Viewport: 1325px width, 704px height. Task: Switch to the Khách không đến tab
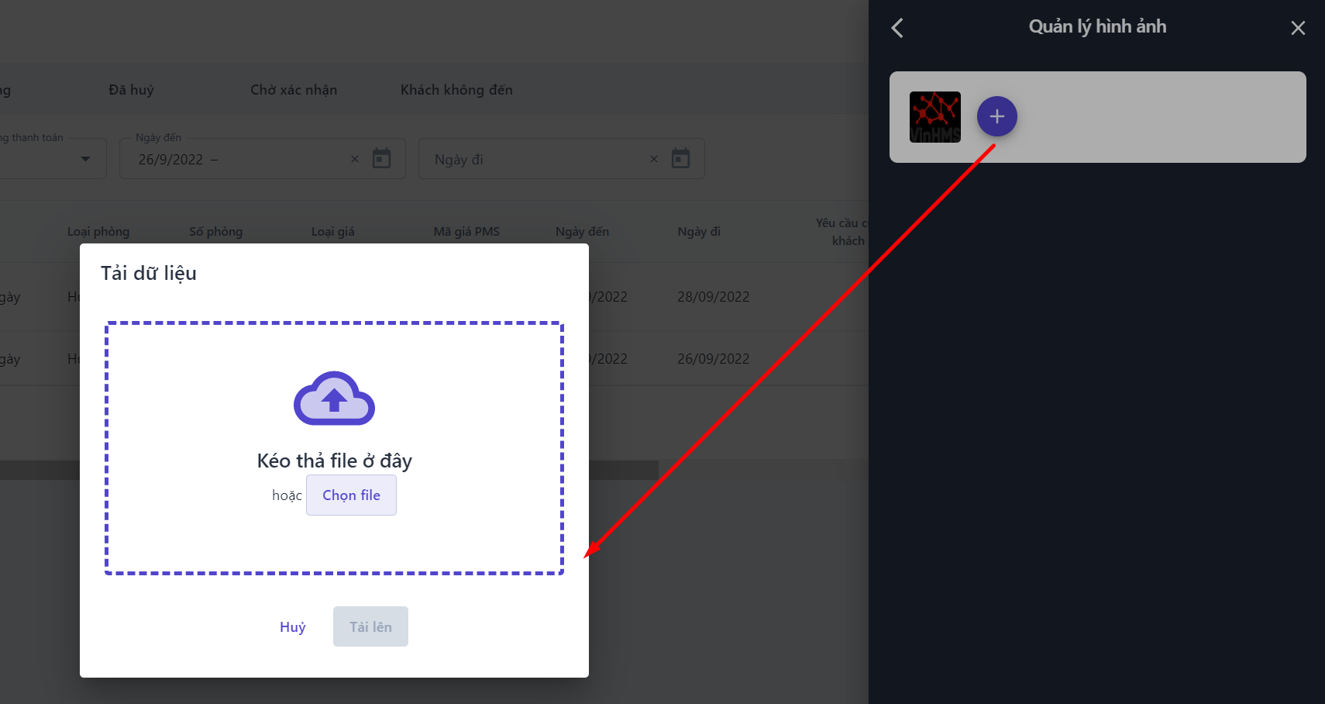pos(456,90)
